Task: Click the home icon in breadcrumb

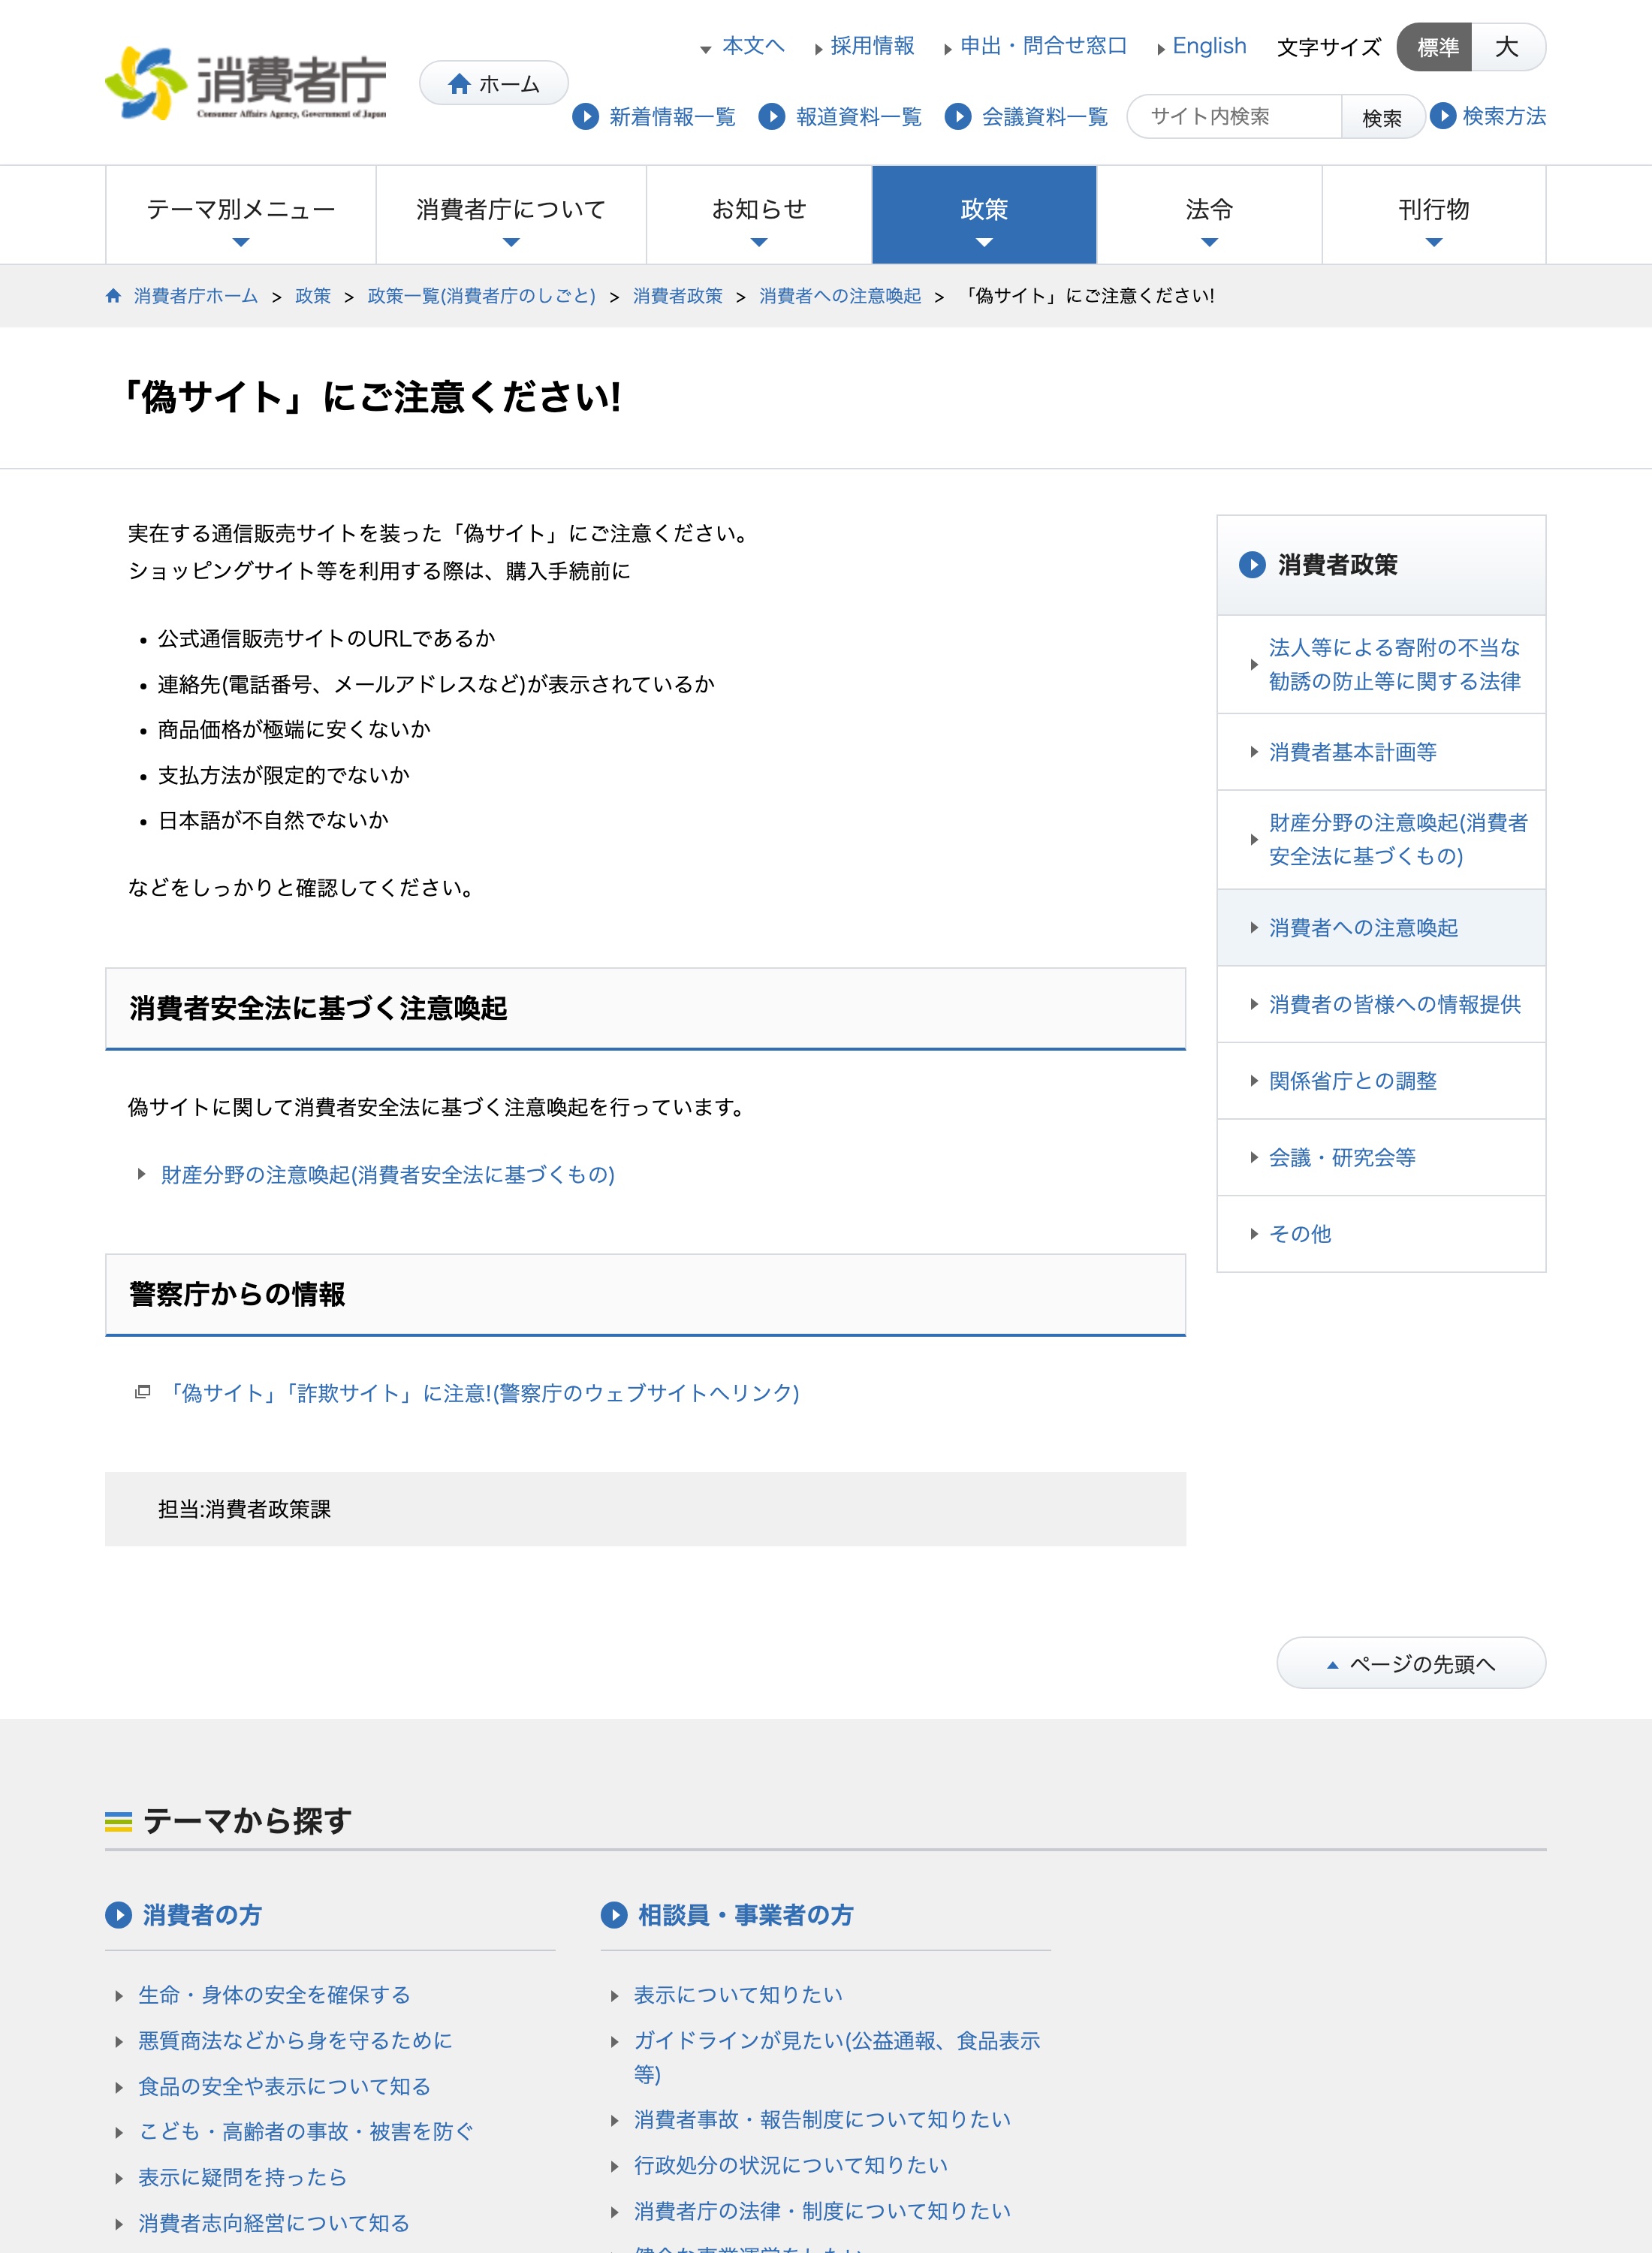Action: click(x=113, y=296)
